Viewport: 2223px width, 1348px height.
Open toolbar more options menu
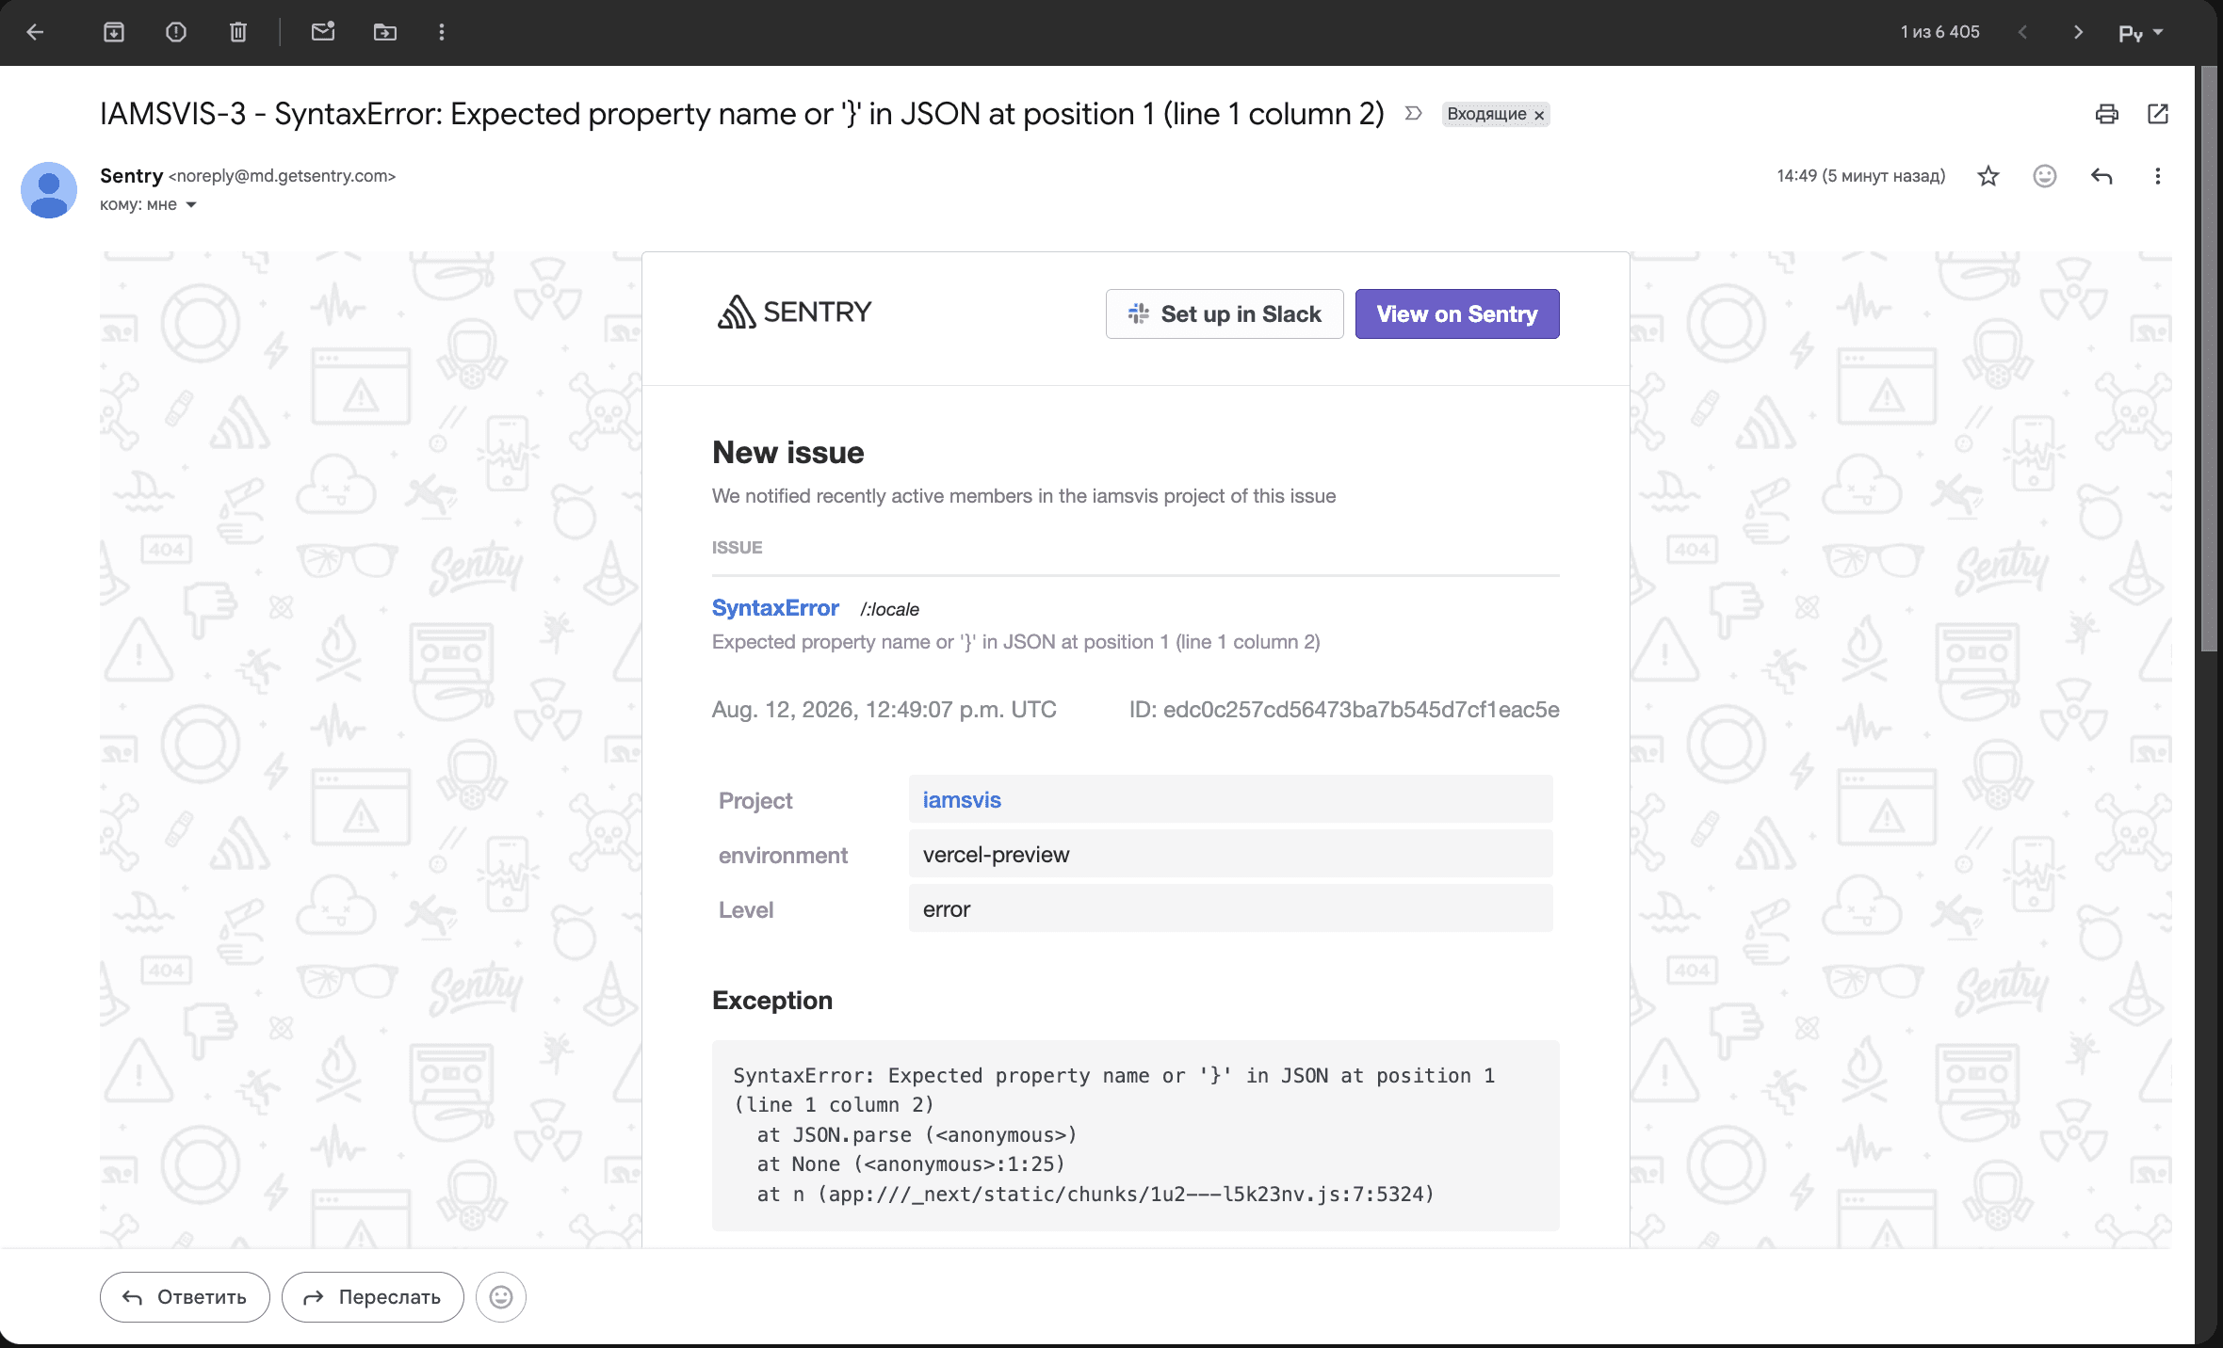[442, 32]
